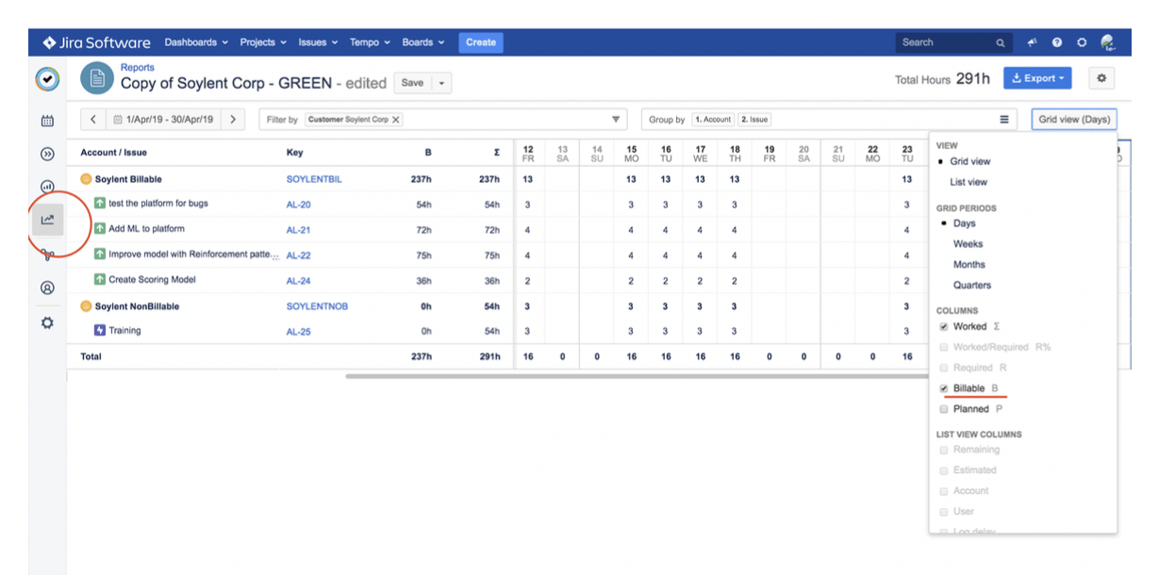Open the SOYLENTNOB account key link
Image resolution: width=1175 pixels, height=575 pixels.
[x=317, y=306]
